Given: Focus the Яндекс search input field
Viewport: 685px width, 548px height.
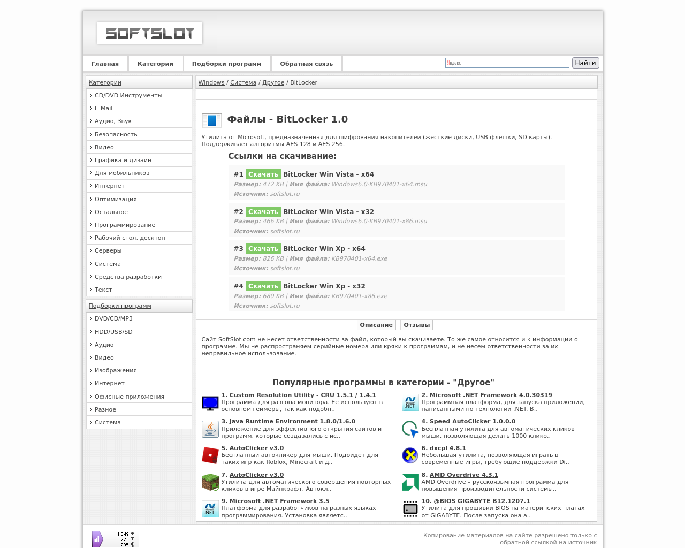Looking at the screenshot, I should [507, 63].
